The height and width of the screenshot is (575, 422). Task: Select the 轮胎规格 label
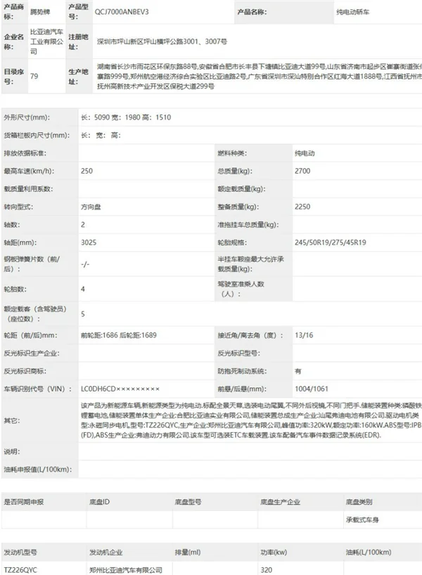coord(232,243)
